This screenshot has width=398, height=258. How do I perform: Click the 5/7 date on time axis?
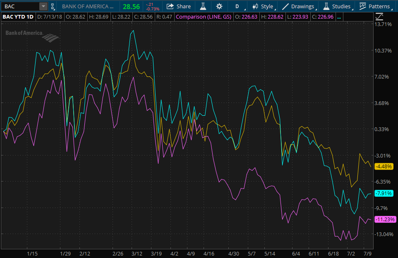click(252, 253)
